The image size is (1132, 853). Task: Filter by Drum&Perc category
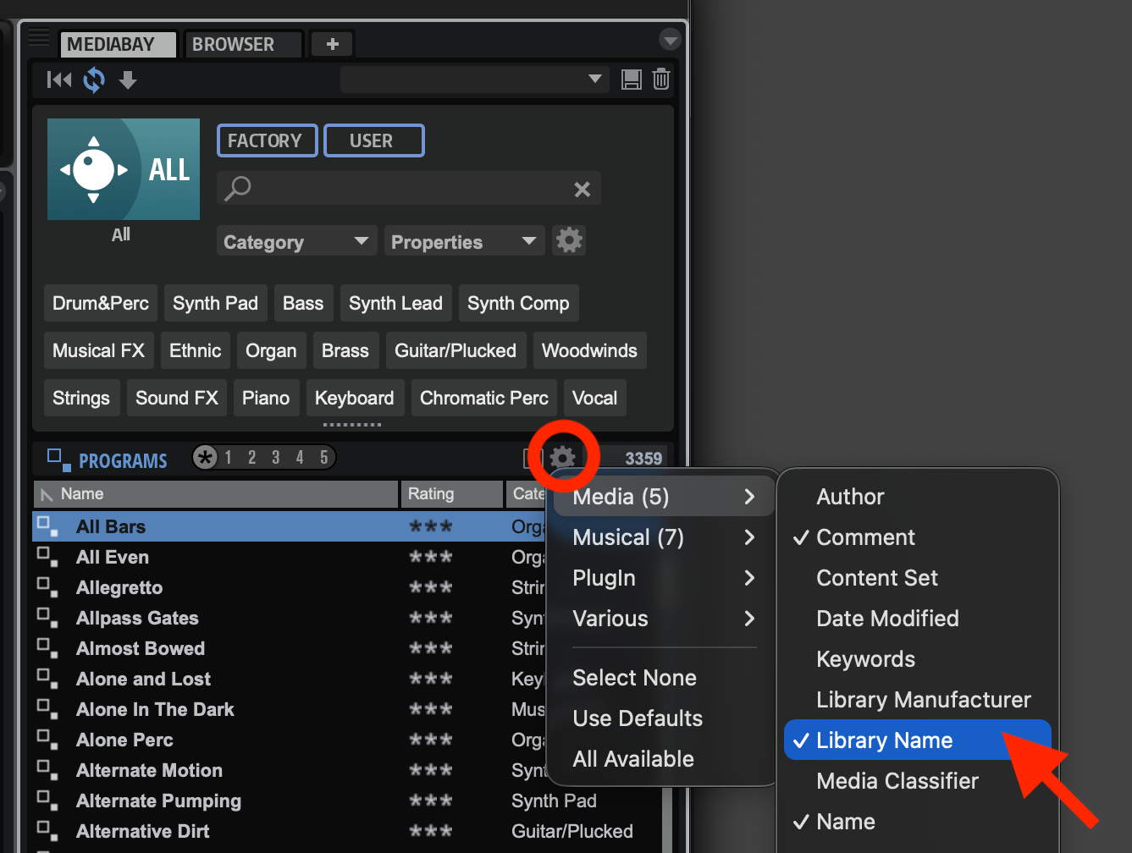pos(101,303)
